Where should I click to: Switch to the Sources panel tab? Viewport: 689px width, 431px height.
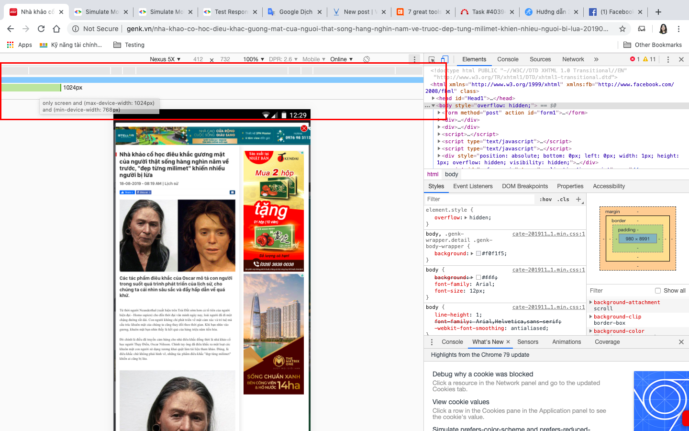(540, 59)
